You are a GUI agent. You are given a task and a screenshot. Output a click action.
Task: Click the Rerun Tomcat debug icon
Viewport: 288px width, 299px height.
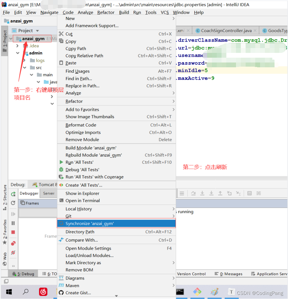[13, 194]
